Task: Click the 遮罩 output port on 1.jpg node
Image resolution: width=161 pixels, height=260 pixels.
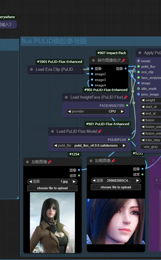Action: [x=79, y=175]
